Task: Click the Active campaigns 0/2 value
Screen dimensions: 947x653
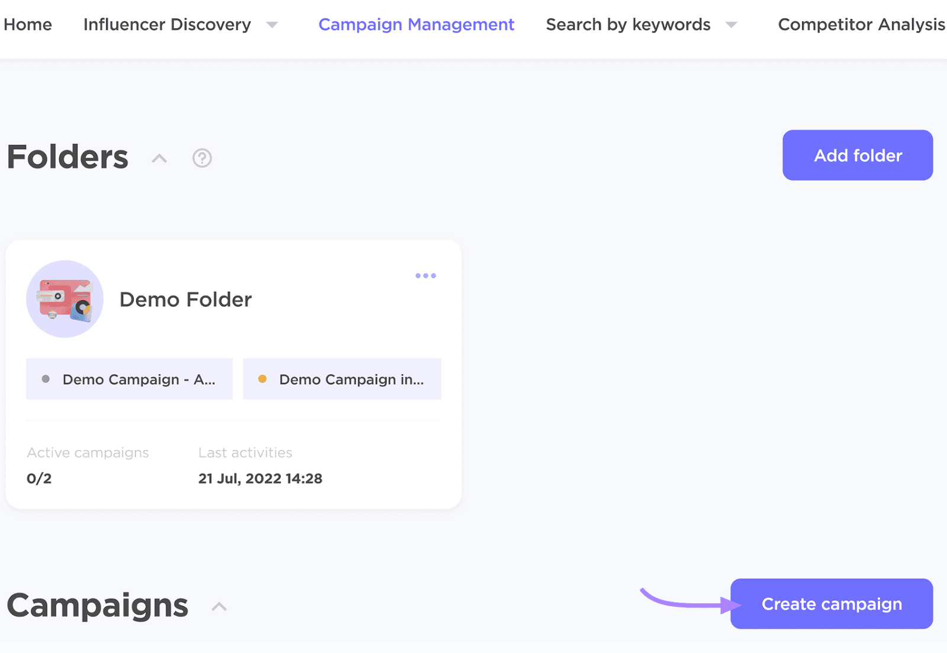Action: (40, 478)
